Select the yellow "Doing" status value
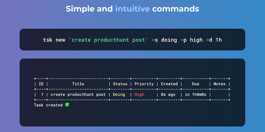The height and width of the screenshot is (132, 265). pos(119,94)
